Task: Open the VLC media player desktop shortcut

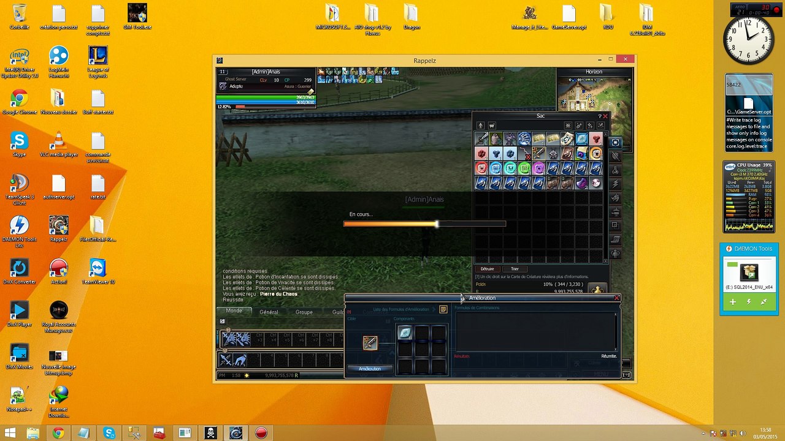Action: click(x=58, y=145)
